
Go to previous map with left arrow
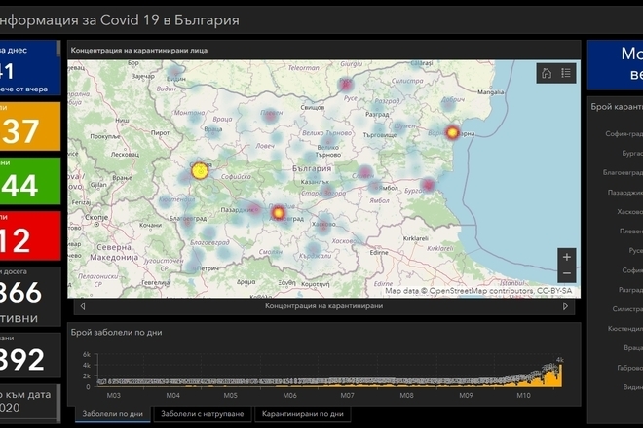pyautogui.click(x=82, y=306)
